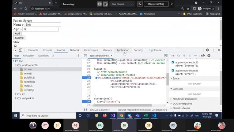The image size is (234, 132).
Task: Close the app.component.ts file tab
Action: tap(112, 55)
